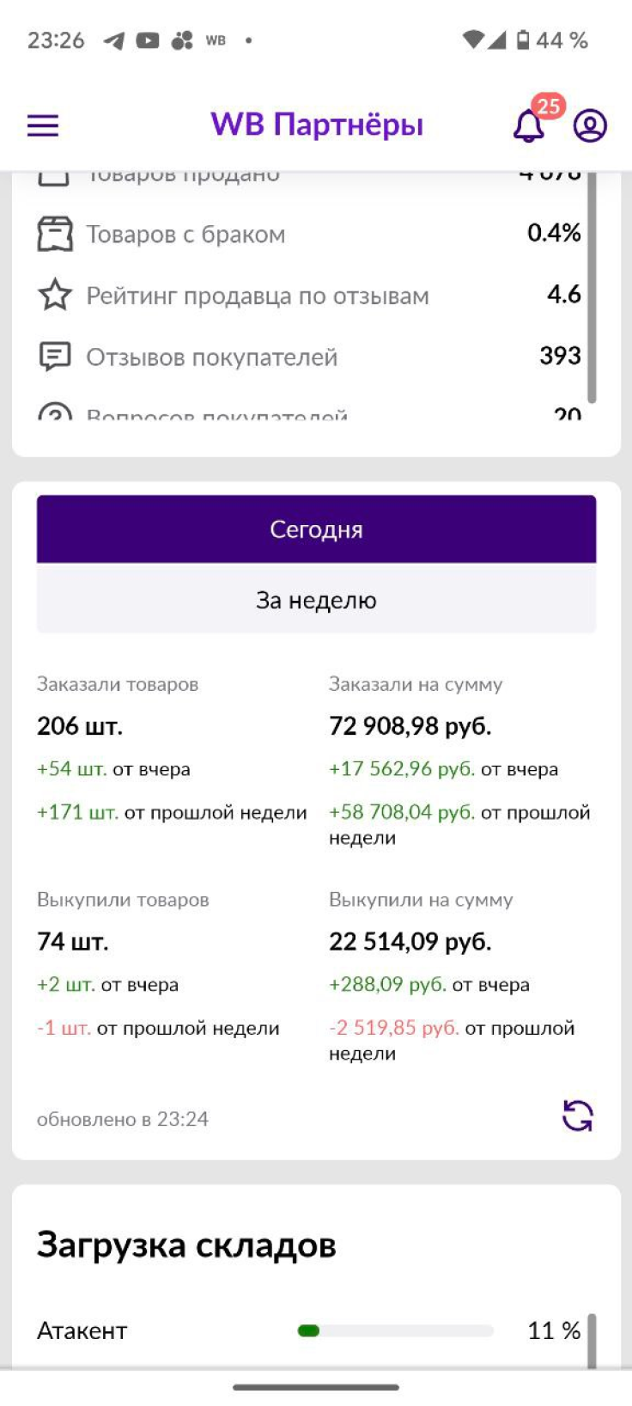
Task: Open notifications bell with 25 badge
Action: (529, 126)
